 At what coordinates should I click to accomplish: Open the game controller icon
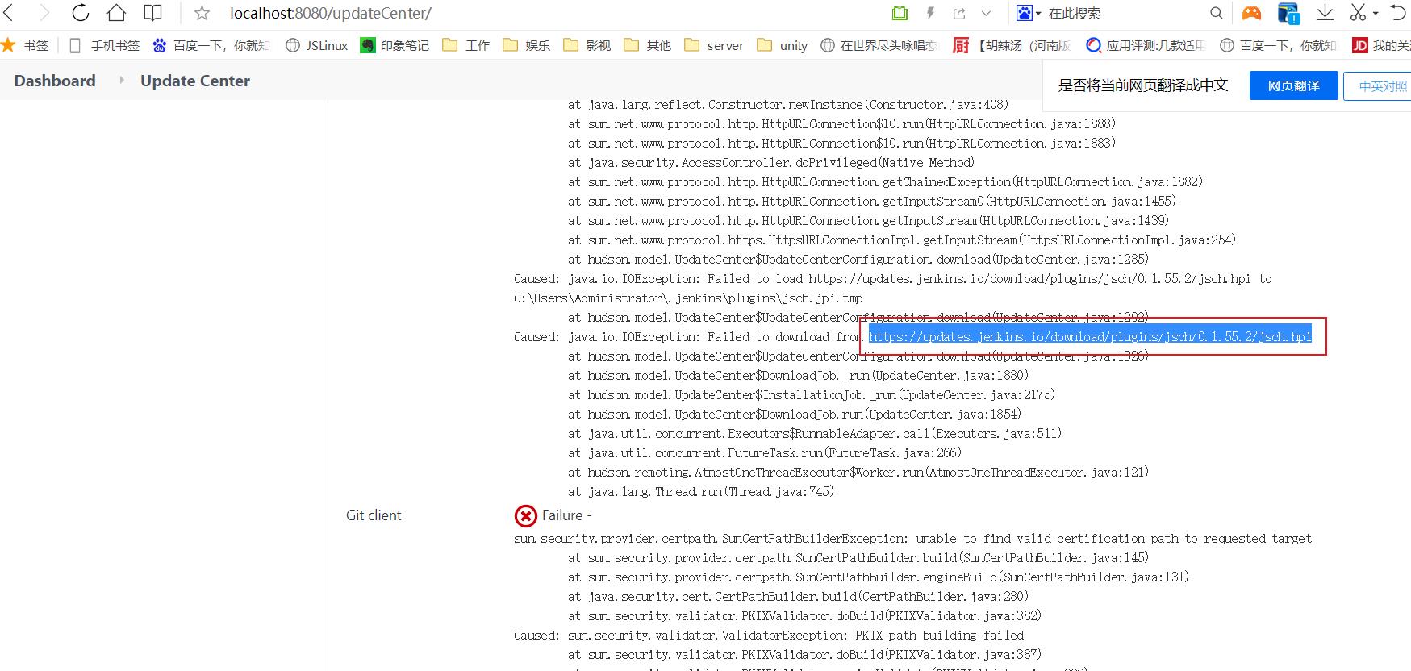pyautogui.click(x=1251, y=13)
